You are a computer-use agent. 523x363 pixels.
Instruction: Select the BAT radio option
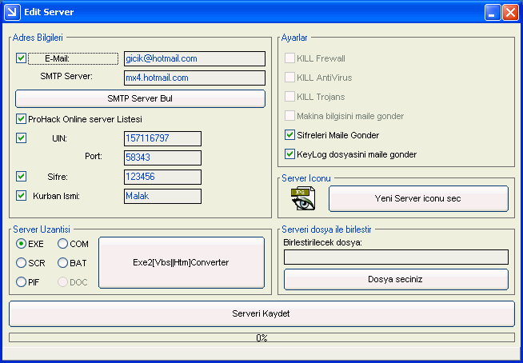(62, 262)
